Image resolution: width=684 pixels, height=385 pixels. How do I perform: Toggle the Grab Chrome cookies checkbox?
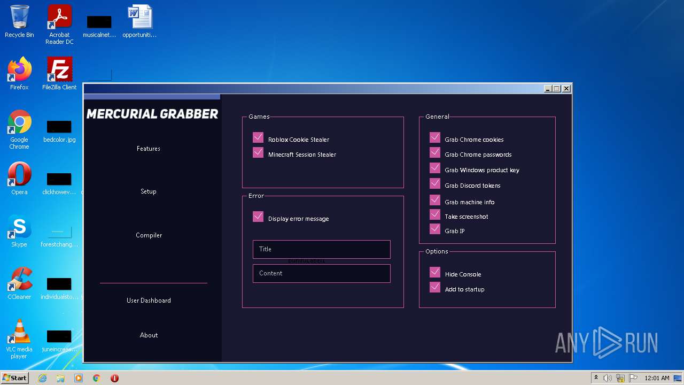point(435,137)
